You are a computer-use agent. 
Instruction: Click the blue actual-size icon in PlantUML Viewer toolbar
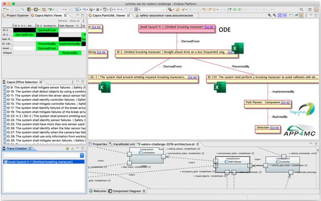(x=284, y=15)
